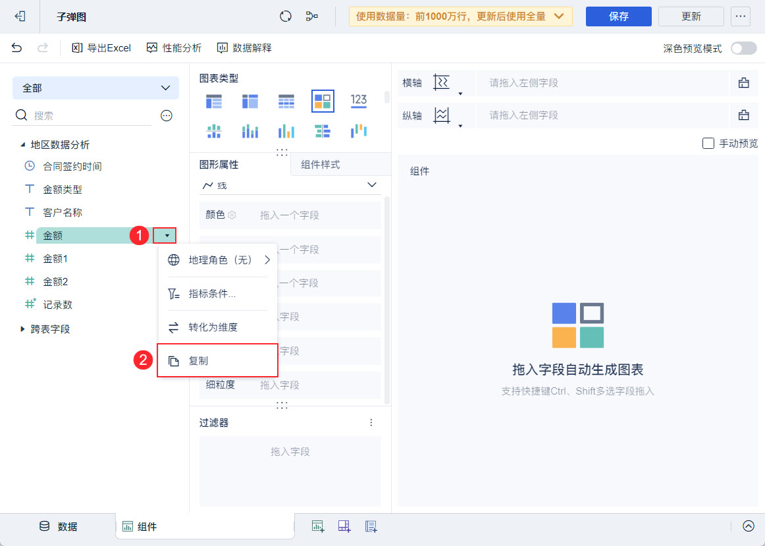Select the cross table chart type icon

pyautogui.click(x=250, y=101)
